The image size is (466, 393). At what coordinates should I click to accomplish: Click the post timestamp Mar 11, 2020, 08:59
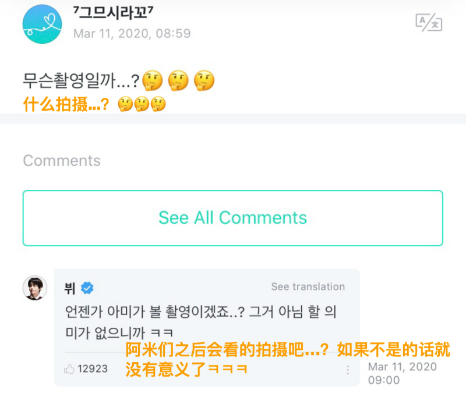point(132,33)
